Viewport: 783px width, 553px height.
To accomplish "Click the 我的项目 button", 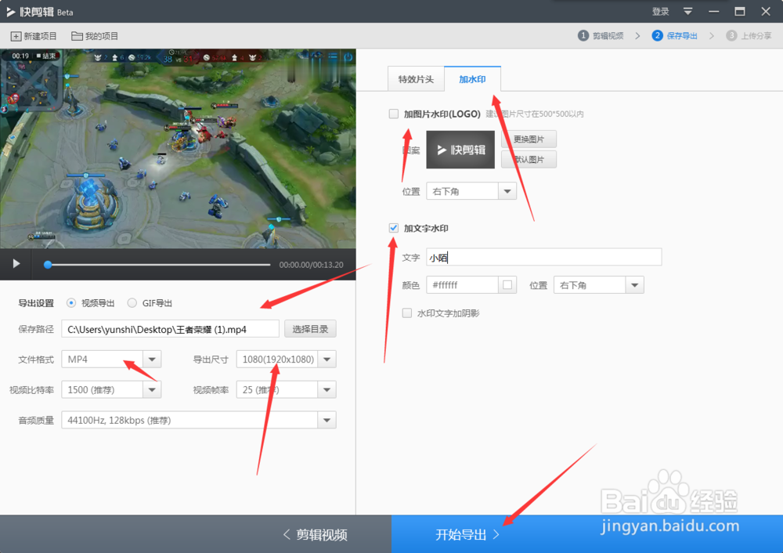I will pyautogui.click(x=95, y=36).
